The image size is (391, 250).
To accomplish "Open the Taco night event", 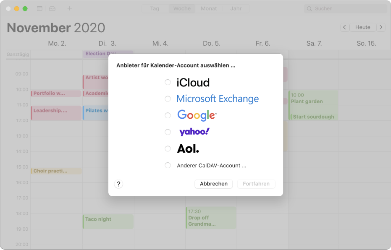I will pos(108,221).
